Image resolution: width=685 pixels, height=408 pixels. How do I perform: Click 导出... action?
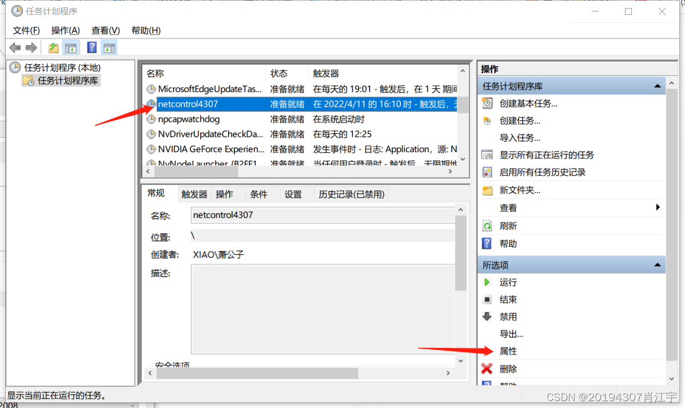pyautogui.click(x=511, y=334)
